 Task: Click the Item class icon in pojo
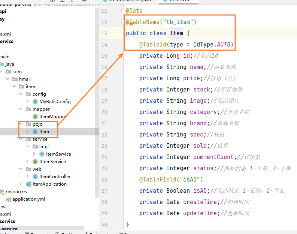point(35,132)
